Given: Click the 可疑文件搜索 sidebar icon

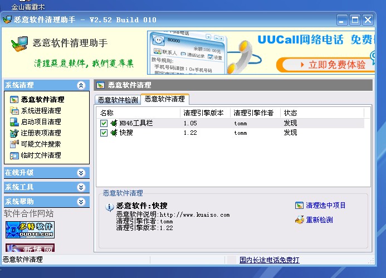Looking at the screenshot, I should point(14,144).
